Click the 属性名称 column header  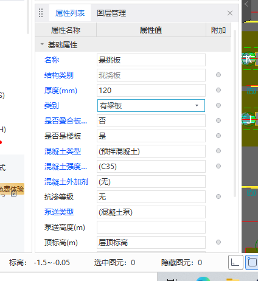(66, 30)
